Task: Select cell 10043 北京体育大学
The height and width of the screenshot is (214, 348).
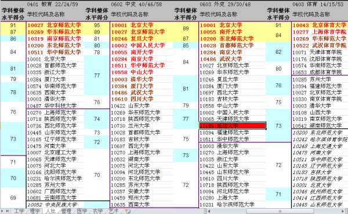Action: pyautogui.click(x=320, y=25)
